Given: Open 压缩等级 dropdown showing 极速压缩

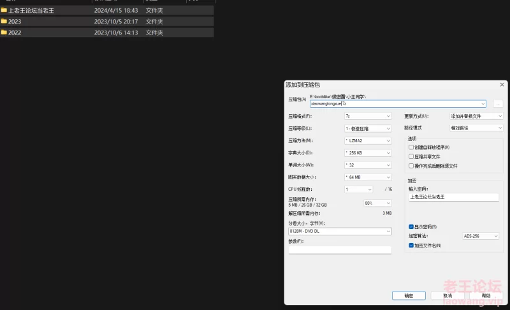Looking at the screenshot, I should click(368, 128).
